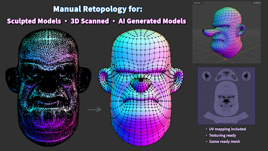This screenshot has width=268, height=151.
Task: Open the Select Box dropdown in the viewport
Action: point(198,3)
